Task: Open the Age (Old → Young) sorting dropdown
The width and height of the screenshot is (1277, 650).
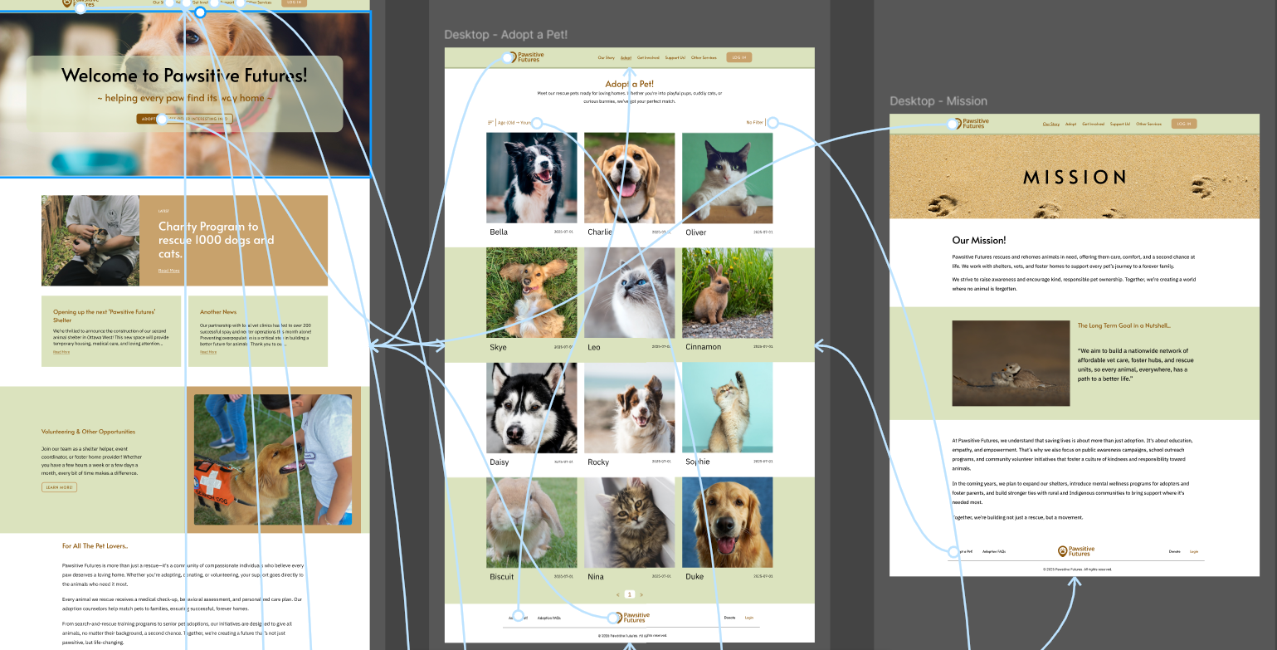Action: tap(514, 123)
